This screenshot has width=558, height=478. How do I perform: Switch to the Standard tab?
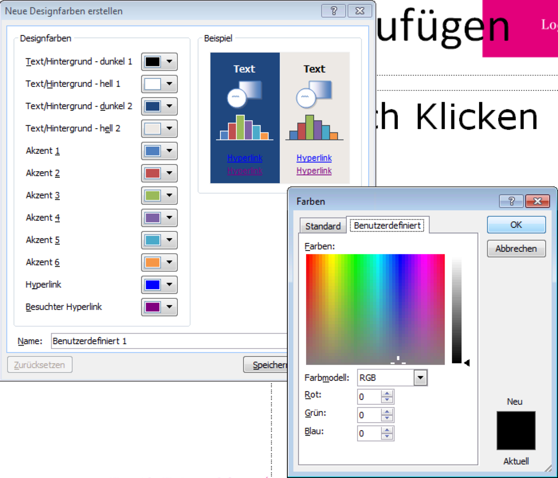coord(323,226)
